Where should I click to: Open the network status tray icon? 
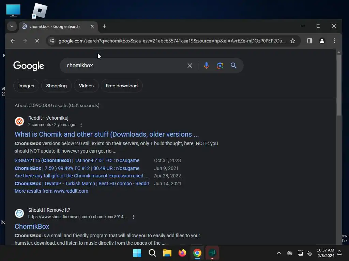(x=301, y=253)
